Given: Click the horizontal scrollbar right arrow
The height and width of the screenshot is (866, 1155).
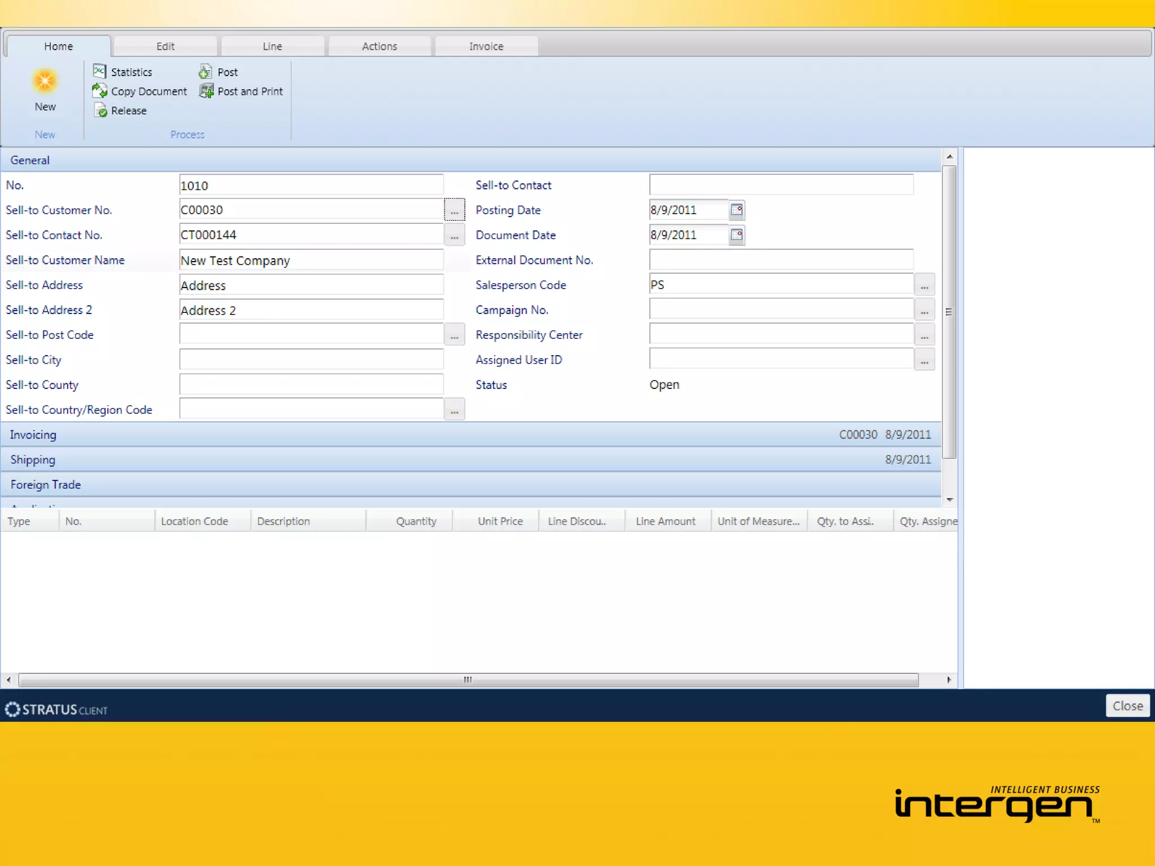Looking at the screenshot, I should 949,680.
